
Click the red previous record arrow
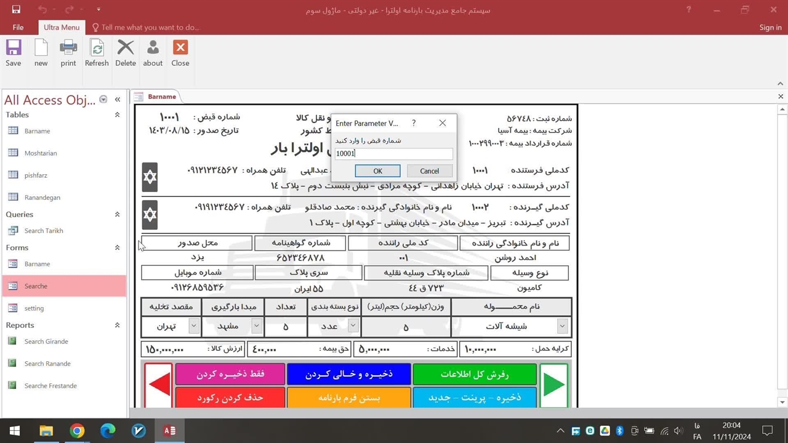point(159,385)
